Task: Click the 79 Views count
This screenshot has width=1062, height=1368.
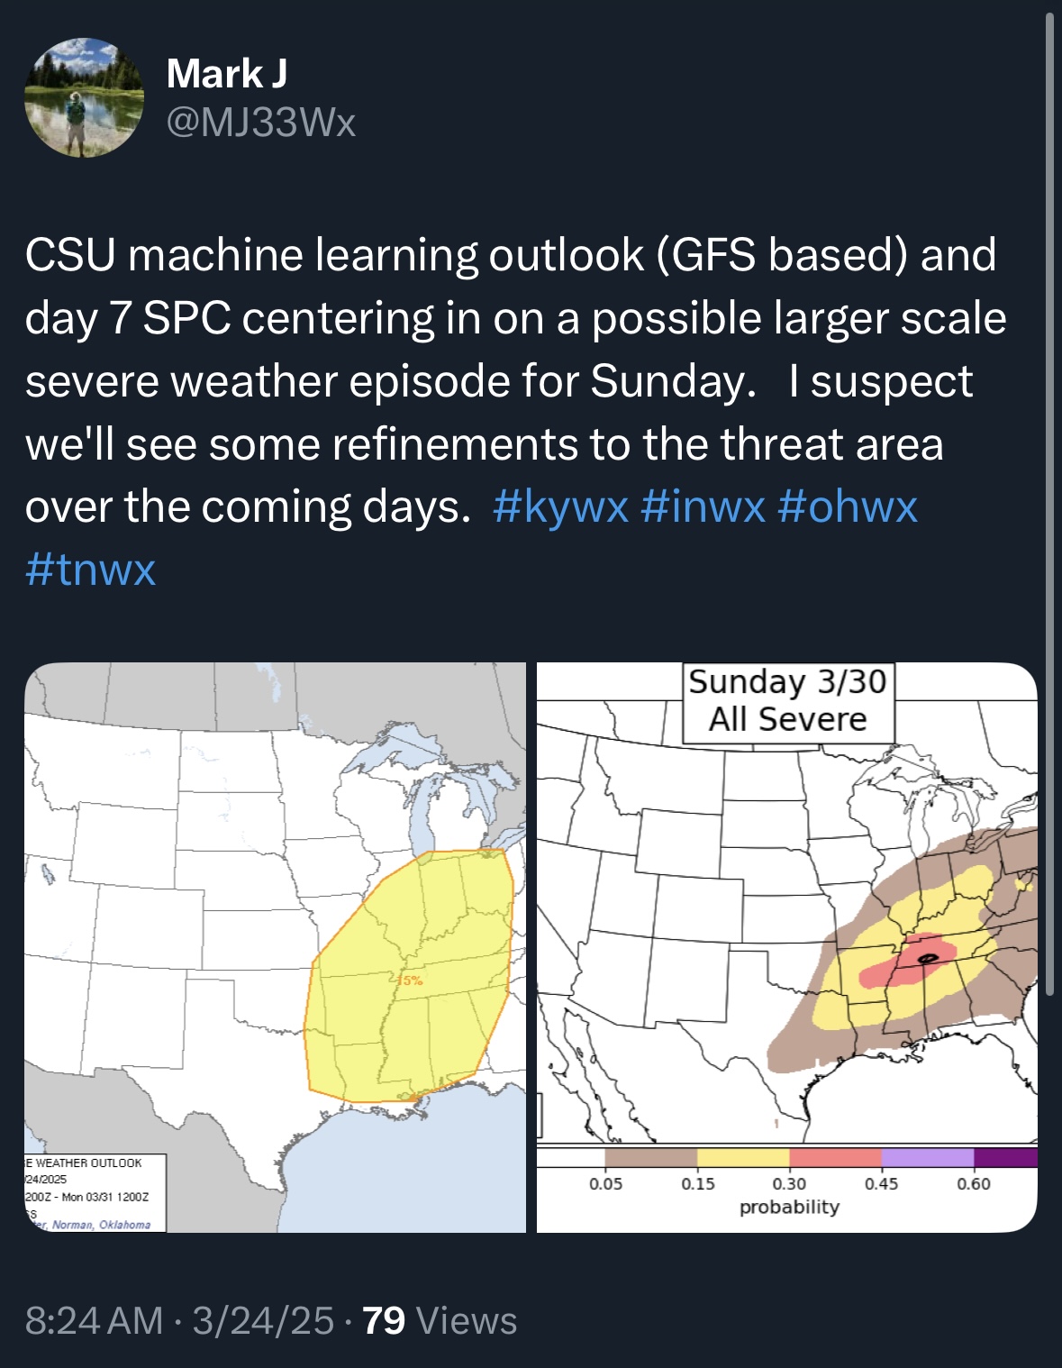Action: pos(440,1321)
